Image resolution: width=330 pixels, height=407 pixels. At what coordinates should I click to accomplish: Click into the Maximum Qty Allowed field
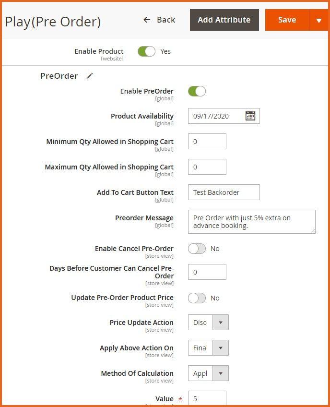(207, 167)
